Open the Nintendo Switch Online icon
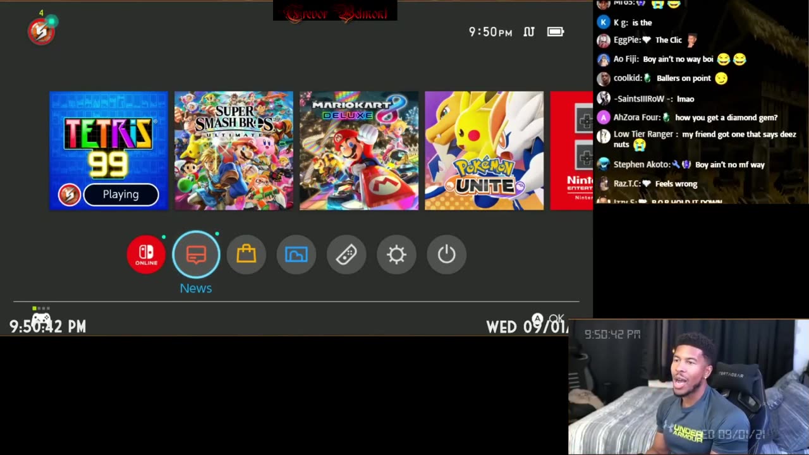The height and width of the screenshot is (455, 809). [x=146, y=254]
